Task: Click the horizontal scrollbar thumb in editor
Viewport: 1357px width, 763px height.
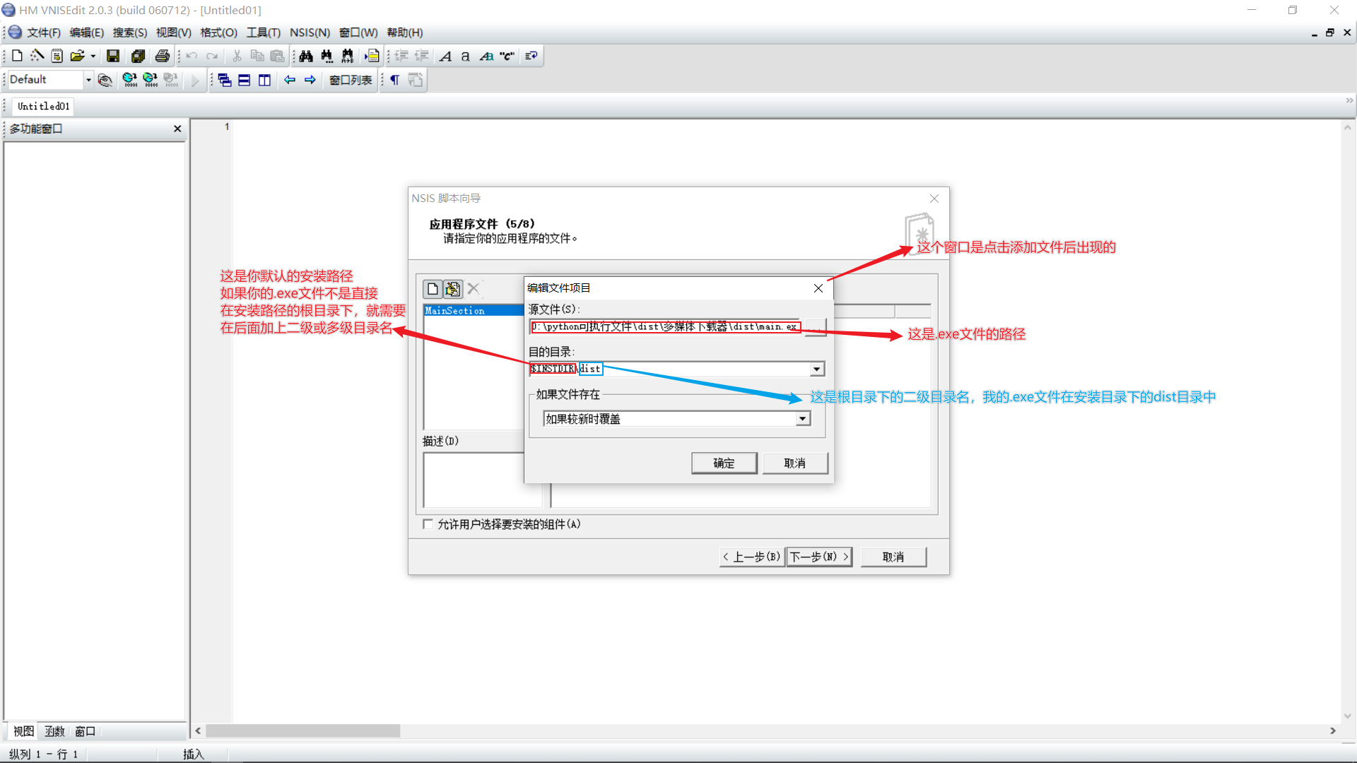Action: coord(302,731)
